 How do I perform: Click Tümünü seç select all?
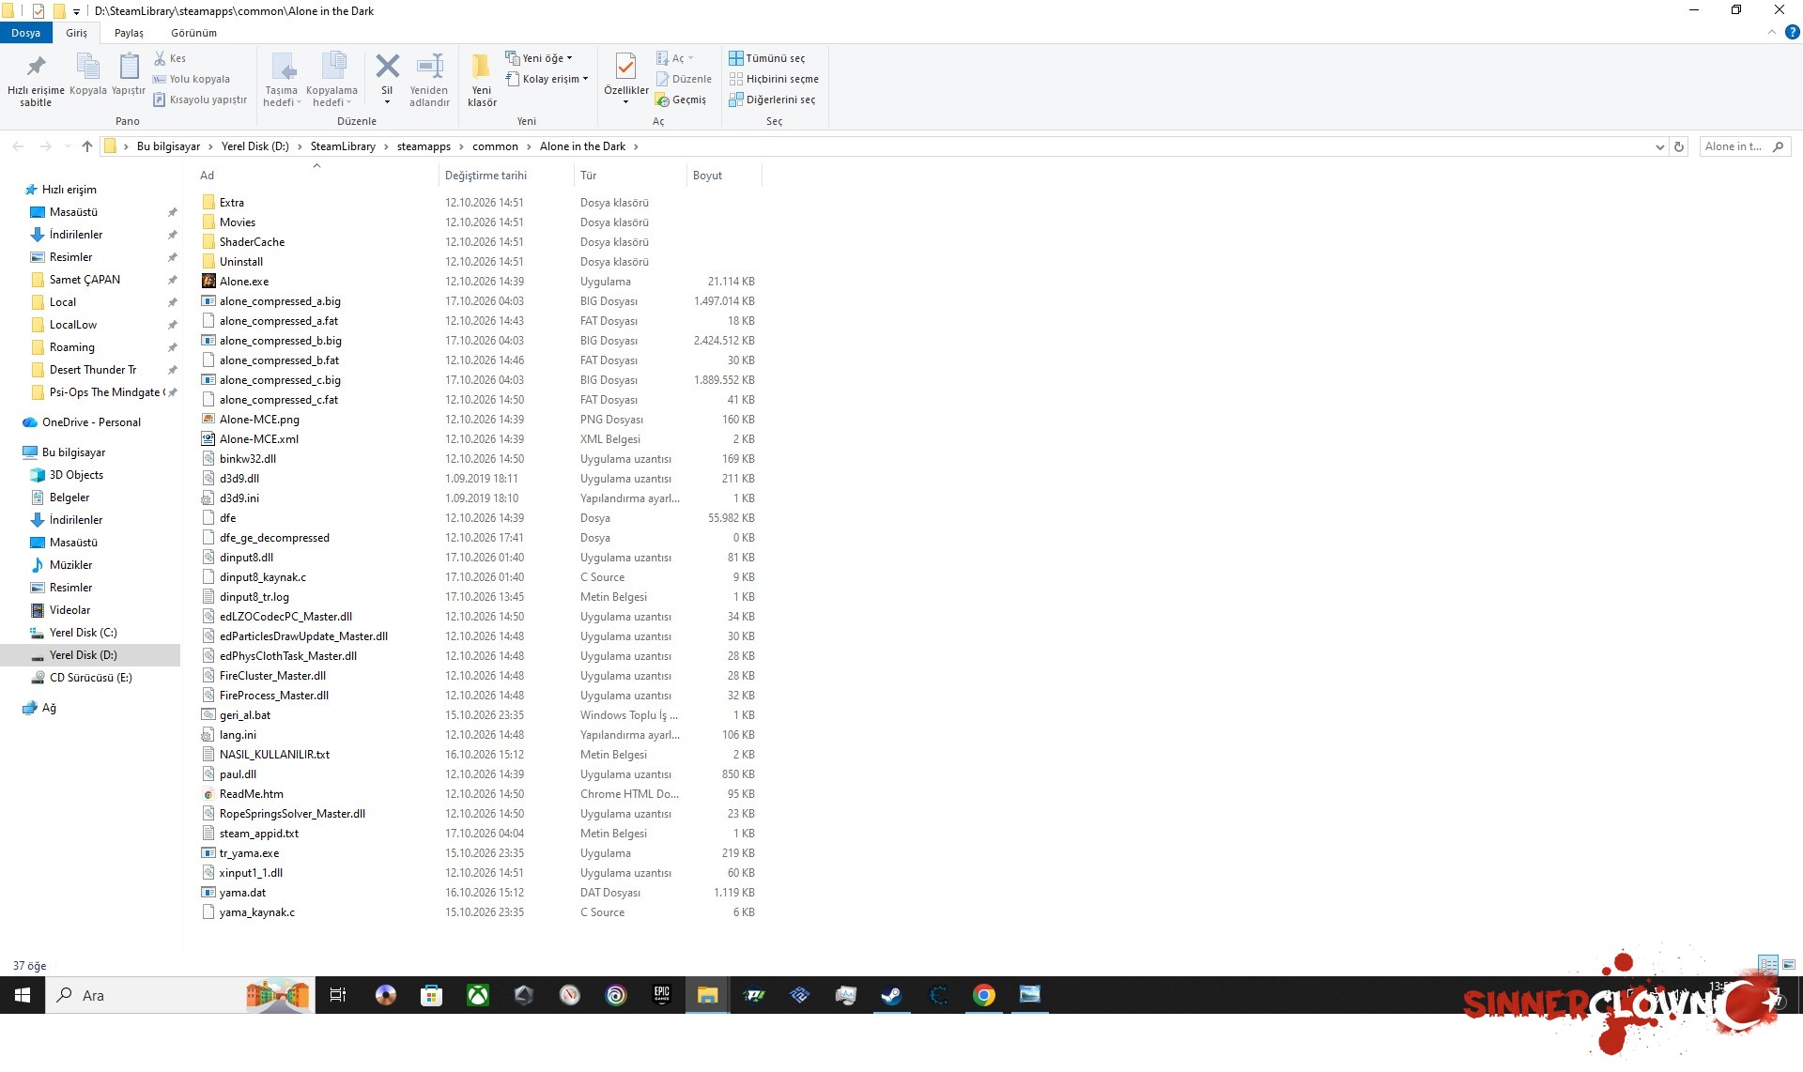(767, 58)
